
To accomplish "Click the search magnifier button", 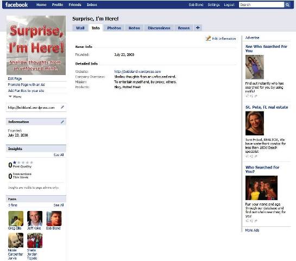I will click(287, 5).
